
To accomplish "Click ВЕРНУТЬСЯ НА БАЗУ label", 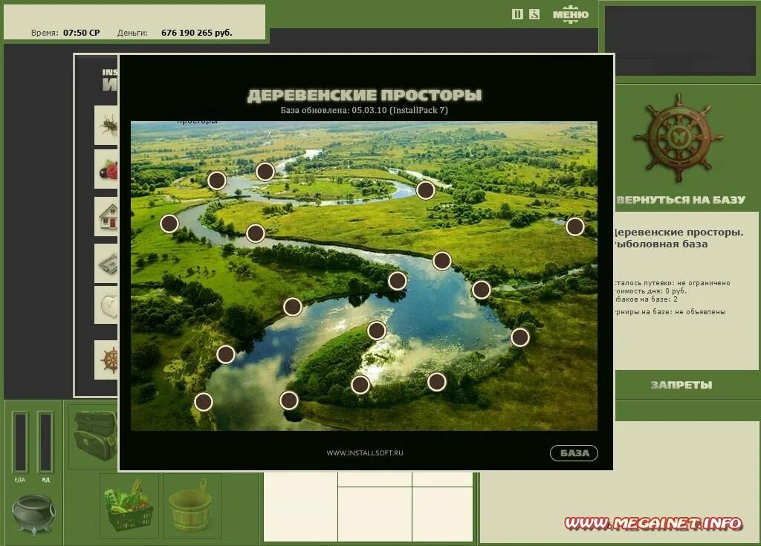I will click(x=681, y=200).
